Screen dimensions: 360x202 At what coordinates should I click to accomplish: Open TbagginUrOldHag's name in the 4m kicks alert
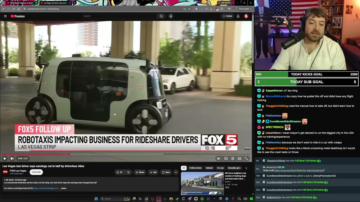coord(276,161)
